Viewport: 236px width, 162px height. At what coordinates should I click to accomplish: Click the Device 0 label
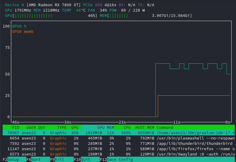pos(15,5)
